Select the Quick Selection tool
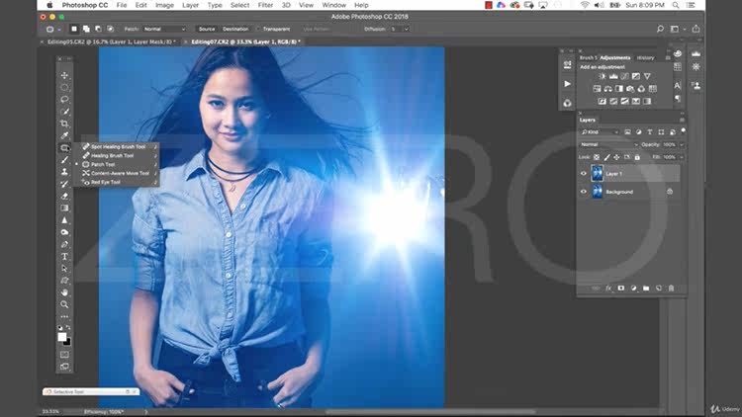Screen dimensions: 742x417 [64, 112]
